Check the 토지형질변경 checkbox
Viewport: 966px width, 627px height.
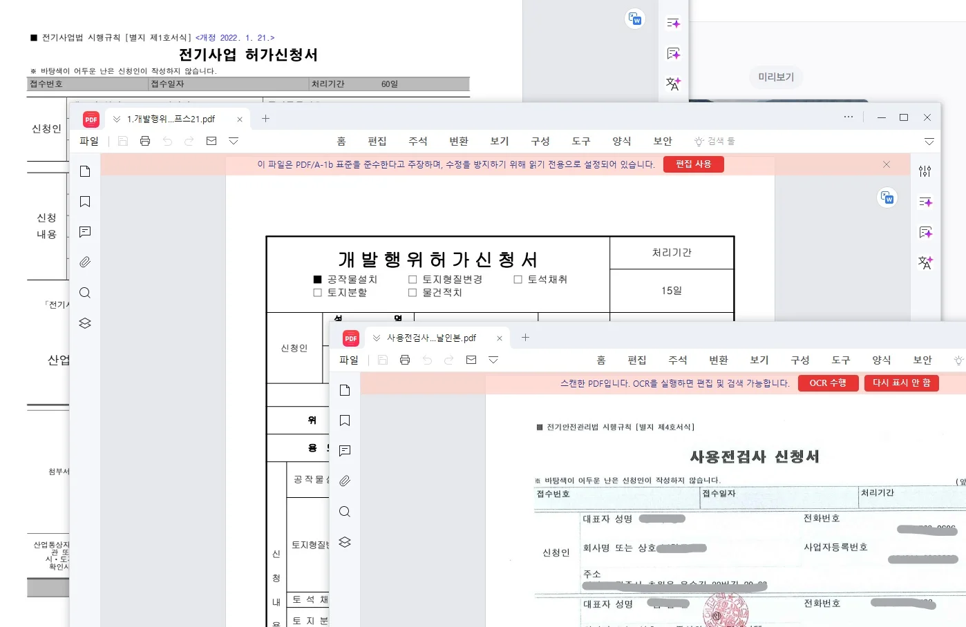click(413, 280)
